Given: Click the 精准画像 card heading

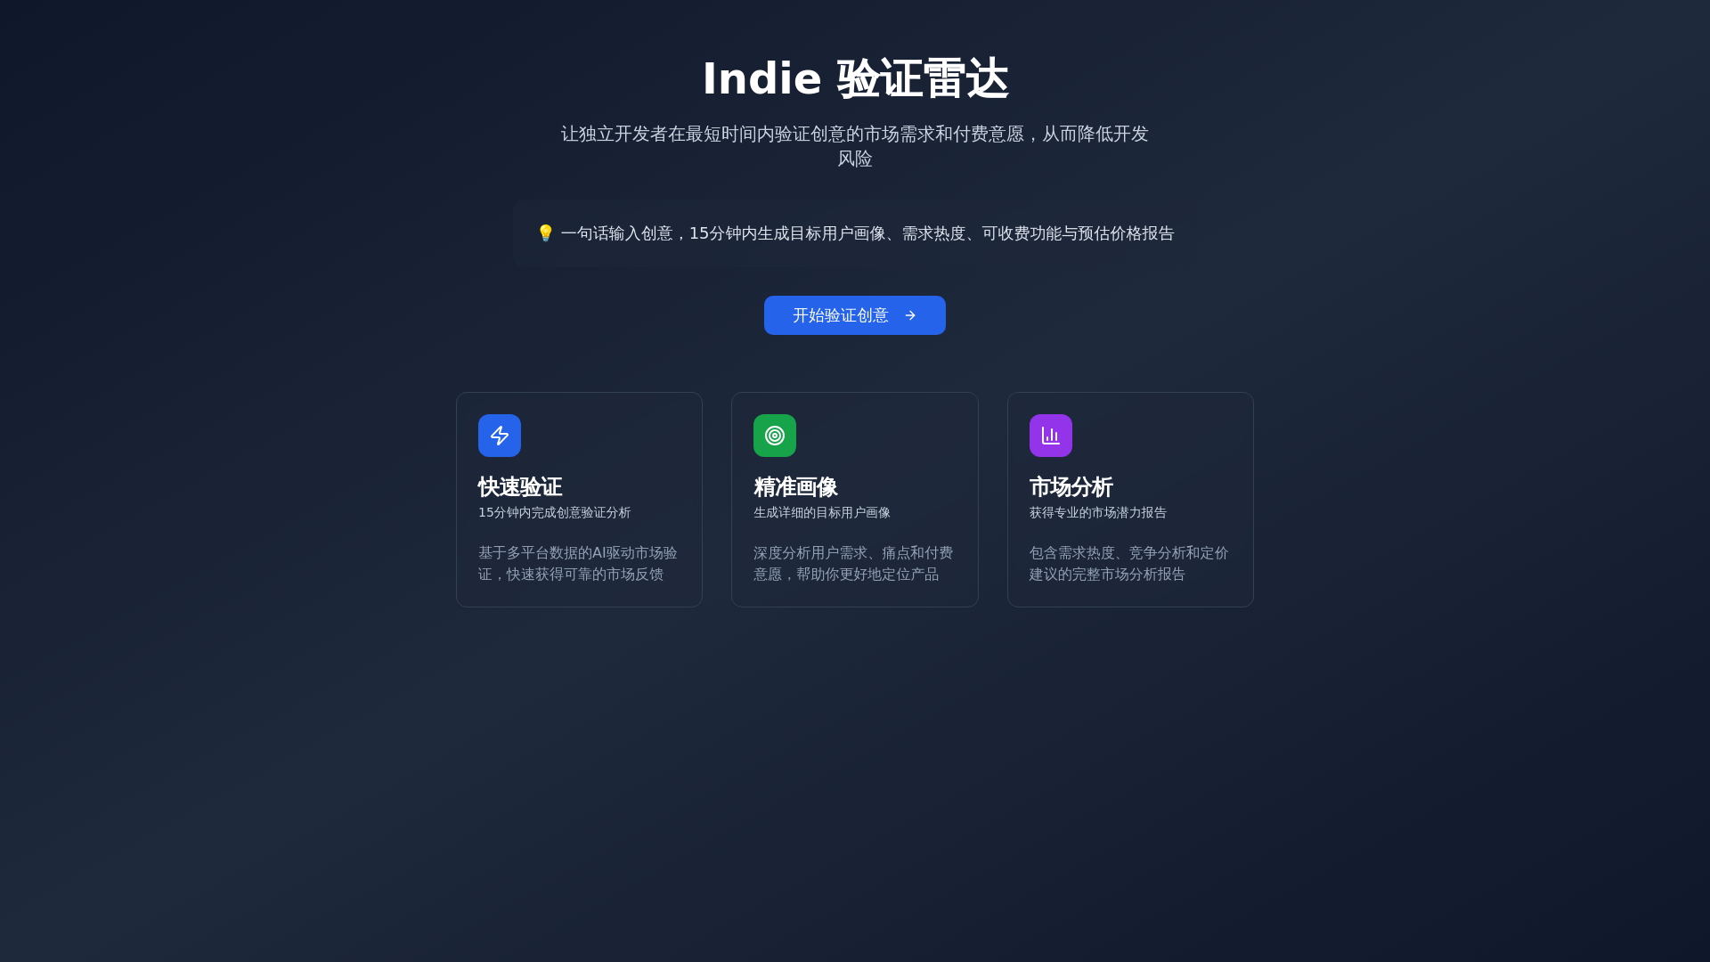Looking at the screenshot, I should 795,487.
